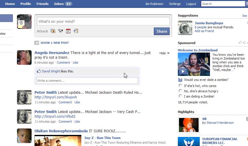Comment on Peter Smith's Very Cash post

[65, 121]
